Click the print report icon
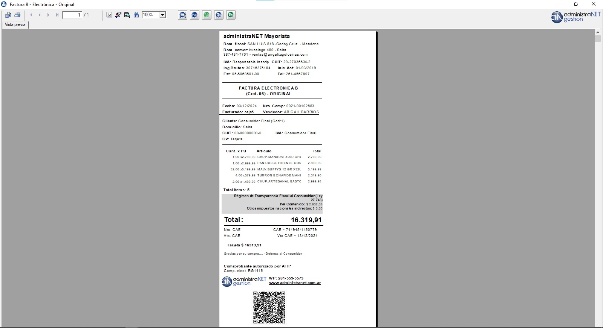This screenshot has height=328, width=603. tap(17, 15)
